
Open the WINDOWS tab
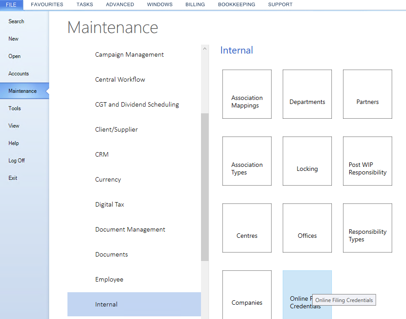coord(160,4)
